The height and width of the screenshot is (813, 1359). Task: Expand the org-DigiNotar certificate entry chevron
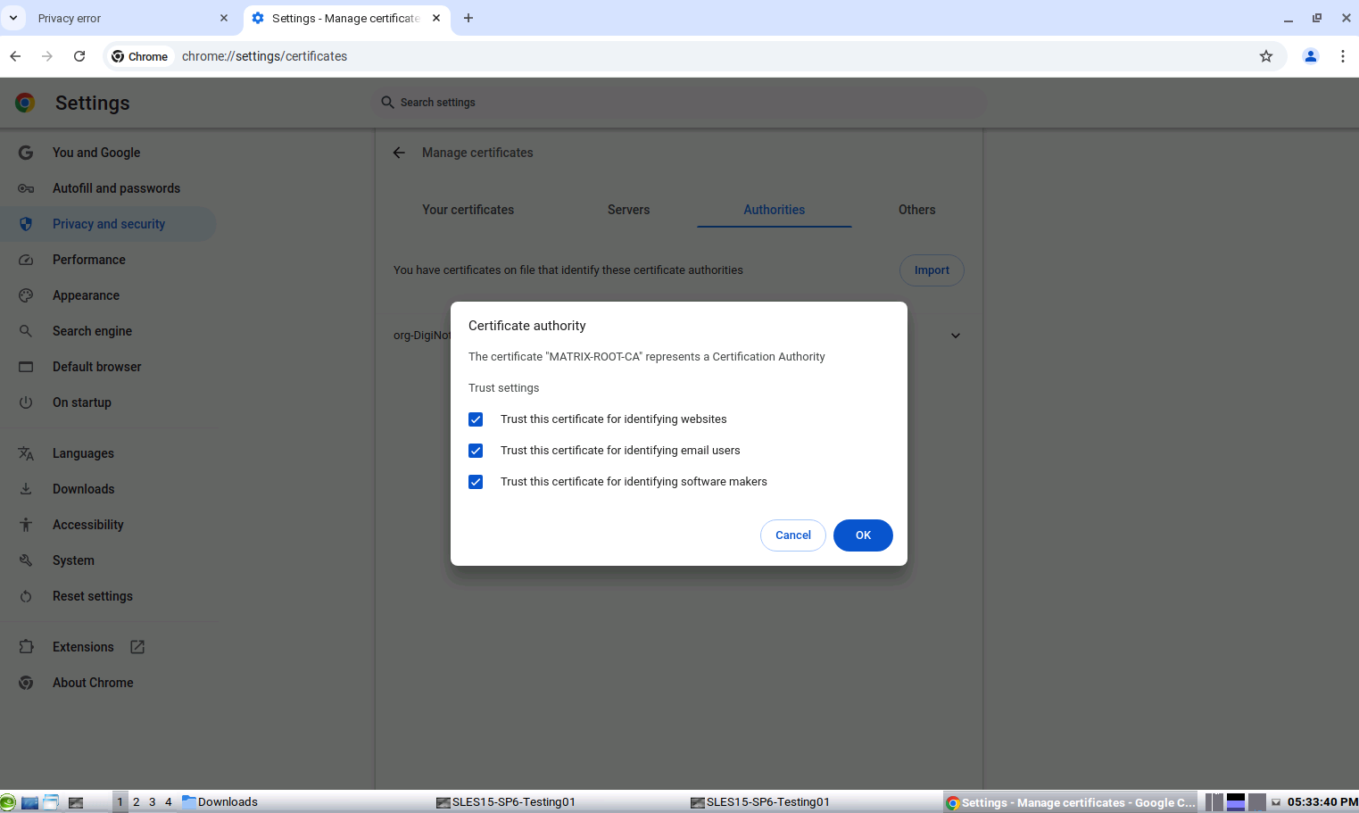[955, 336]
